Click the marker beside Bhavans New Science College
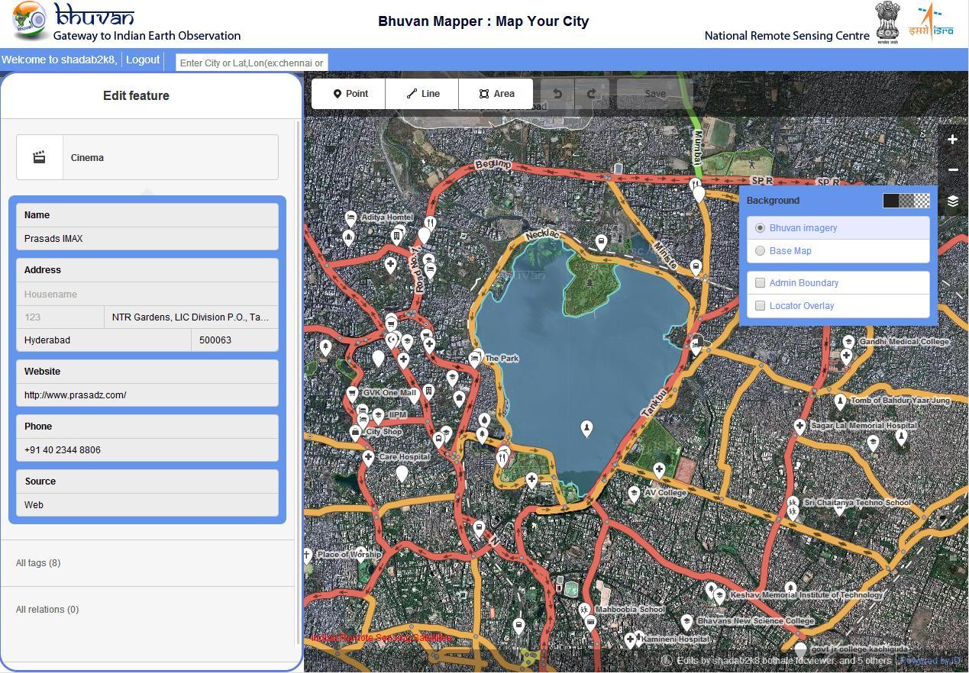This screenshot has width=969, height=673. [x=686, y=622]
